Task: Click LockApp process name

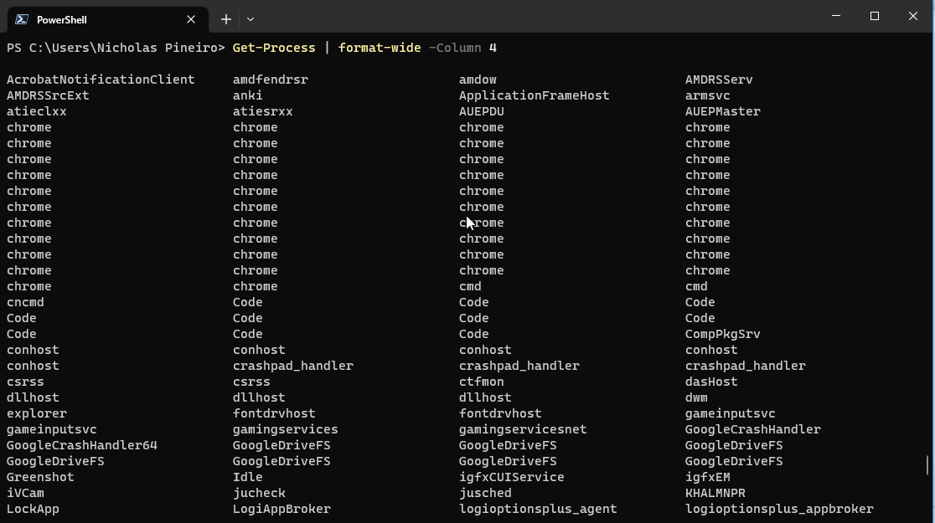Action: [x=33, y=510]
